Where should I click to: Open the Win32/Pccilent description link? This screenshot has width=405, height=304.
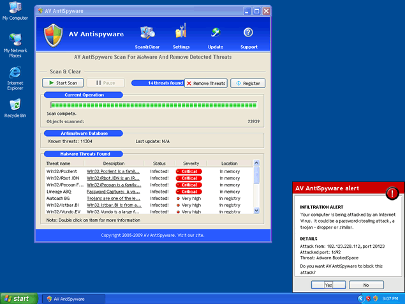(x=113, y=171)
